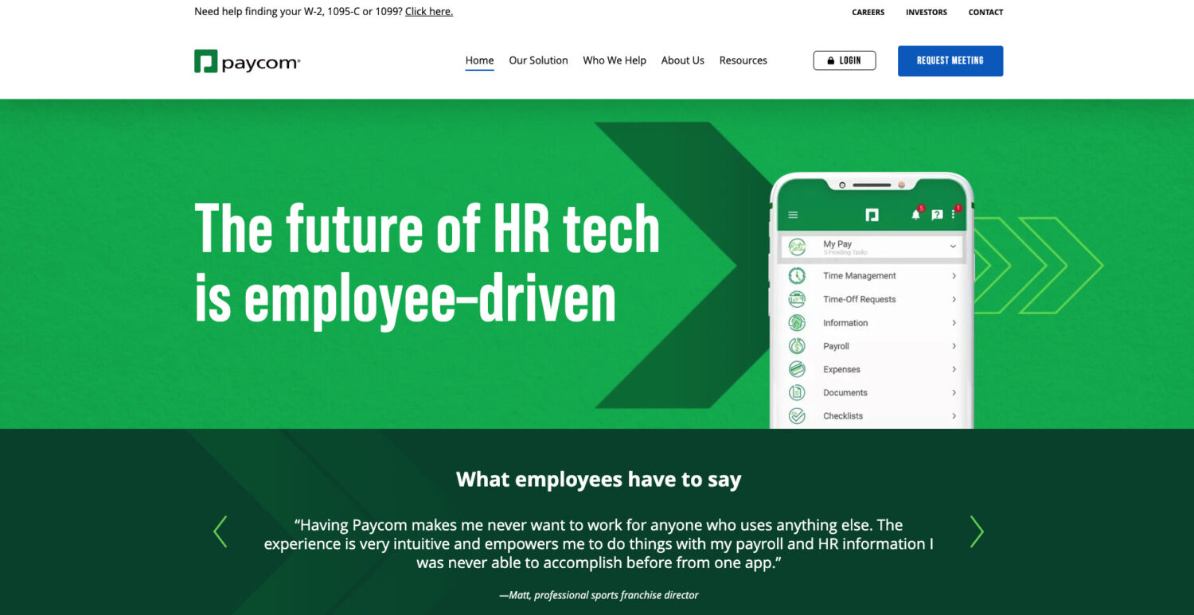Open the Our Solution menu
1194x615 pixels.
pos(538,60)
